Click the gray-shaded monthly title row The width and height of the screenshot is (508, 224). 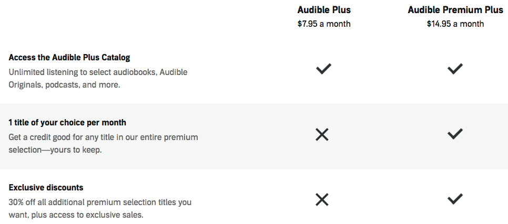click(254, 136)
